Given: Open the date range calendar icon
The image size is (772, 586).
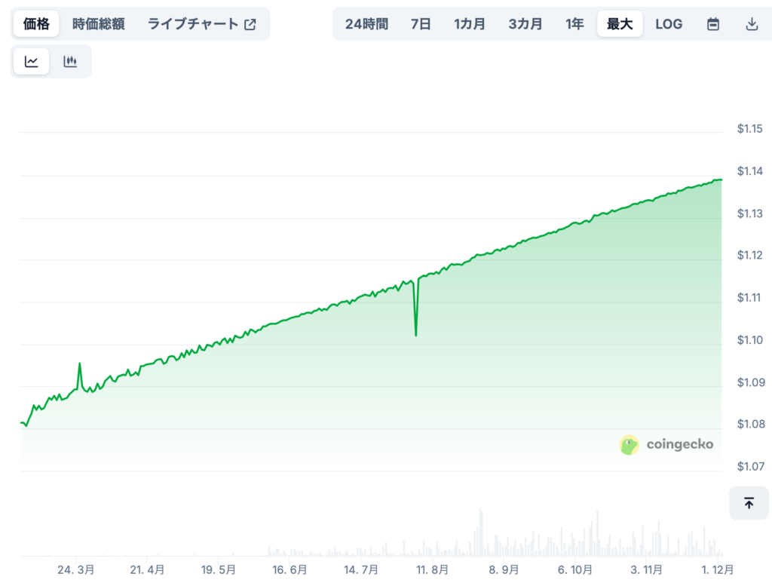Looking at the screenshot, I should (712, 23).
